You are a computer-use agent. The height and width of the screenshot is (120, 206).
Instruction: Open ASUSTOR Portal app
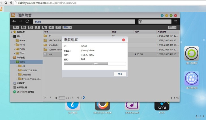[x=102, y=105]
